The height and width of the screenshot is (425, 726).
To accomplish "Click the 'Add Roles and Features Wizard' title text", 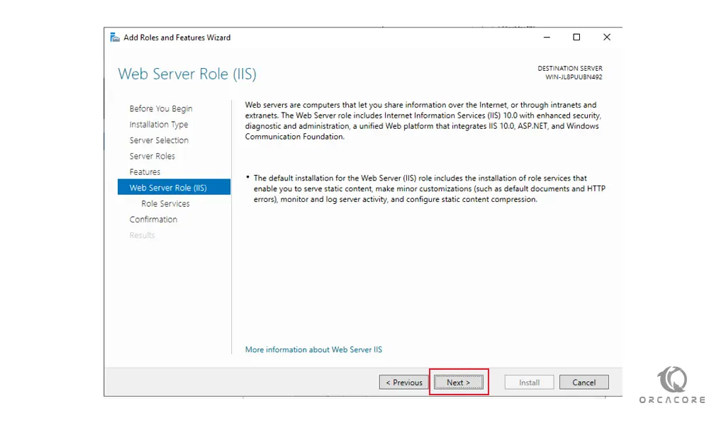I will 177,38.
